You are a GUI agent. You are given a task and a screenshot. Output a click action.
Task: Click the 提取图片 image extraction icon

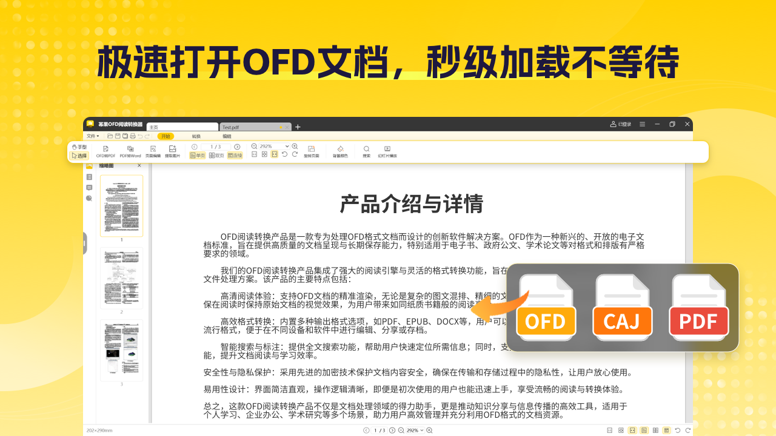click(x=173, y=151)
